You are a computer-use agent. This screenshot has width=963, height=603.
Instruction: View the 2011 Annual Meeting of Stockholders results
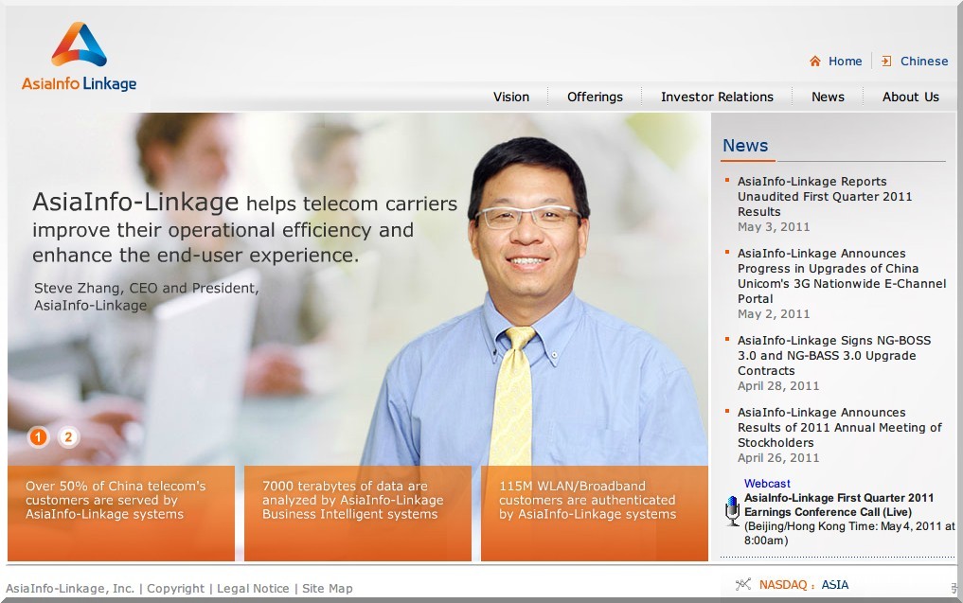pyautogui.click(x=839, y=427)
